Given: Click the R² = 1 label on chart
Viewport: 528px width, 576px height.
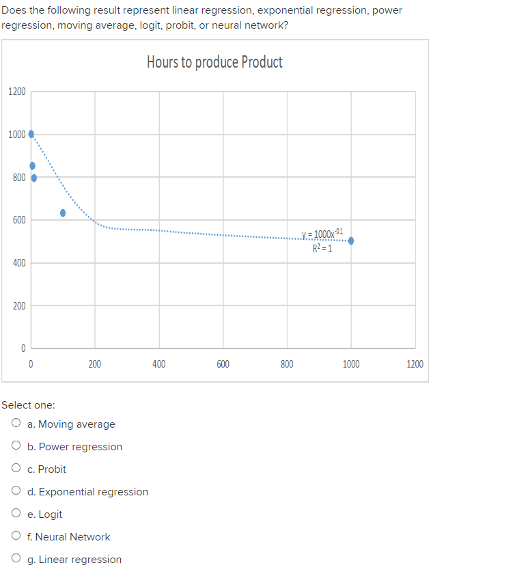Looking at the screenshot, I should click(x=321, y=249).
